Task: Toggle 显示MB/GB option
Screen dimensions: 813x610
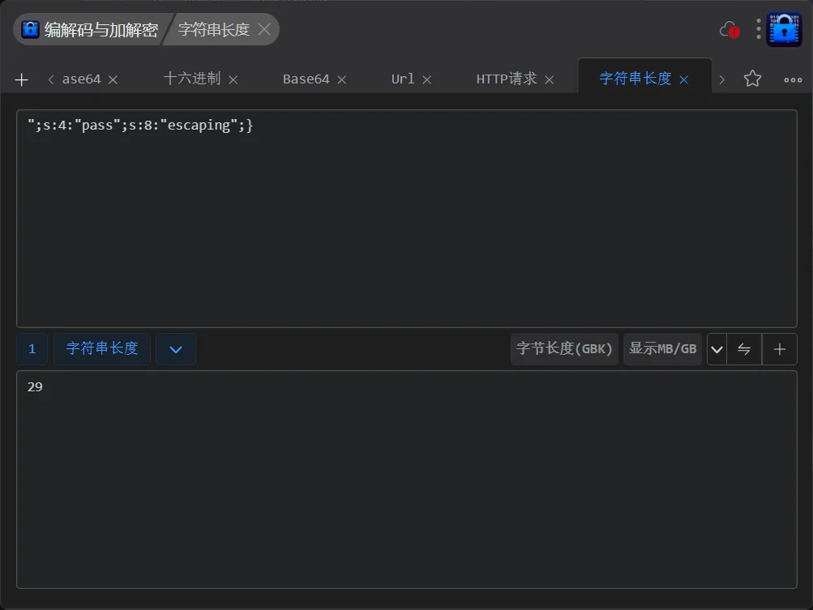Action: 662,349
